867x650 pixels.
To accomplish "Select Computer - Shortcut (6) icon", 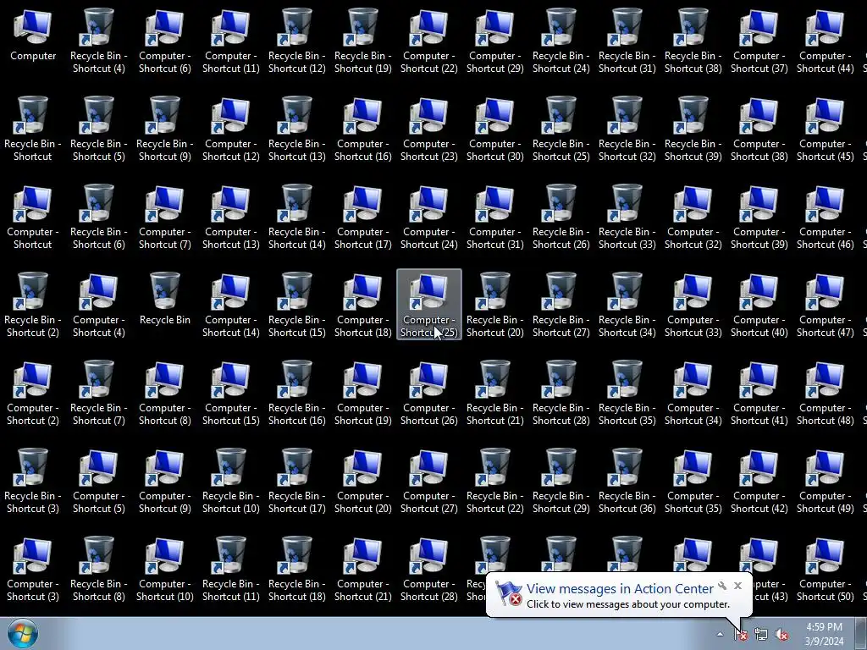I will point(165,41).
